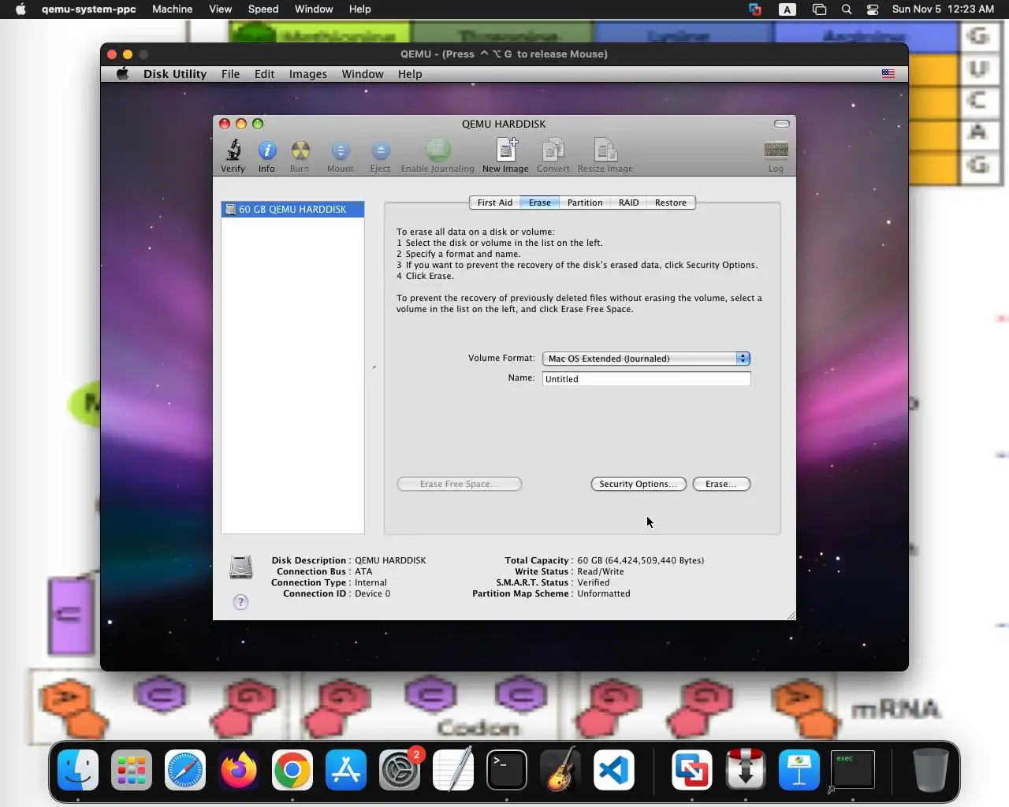The image size is (1009, 807).
Task: Open the Trash in the Dock
Action: [930, 769]
